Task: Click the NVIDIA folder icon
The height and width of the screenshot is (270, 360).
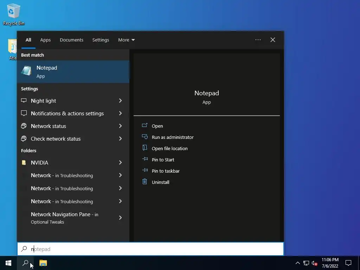Action: click(24, 162)
